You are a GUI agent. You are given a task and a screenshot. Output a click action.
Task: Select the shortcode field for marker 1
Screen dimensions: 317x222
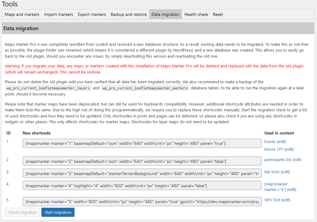pos(142,143)
